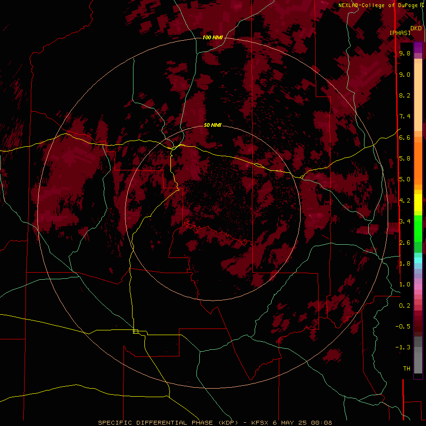Click the -1.3 scale value
Image resolution: width=426 pixels, height=426 pixels.
pyautogui.click(x=403, y=347)
